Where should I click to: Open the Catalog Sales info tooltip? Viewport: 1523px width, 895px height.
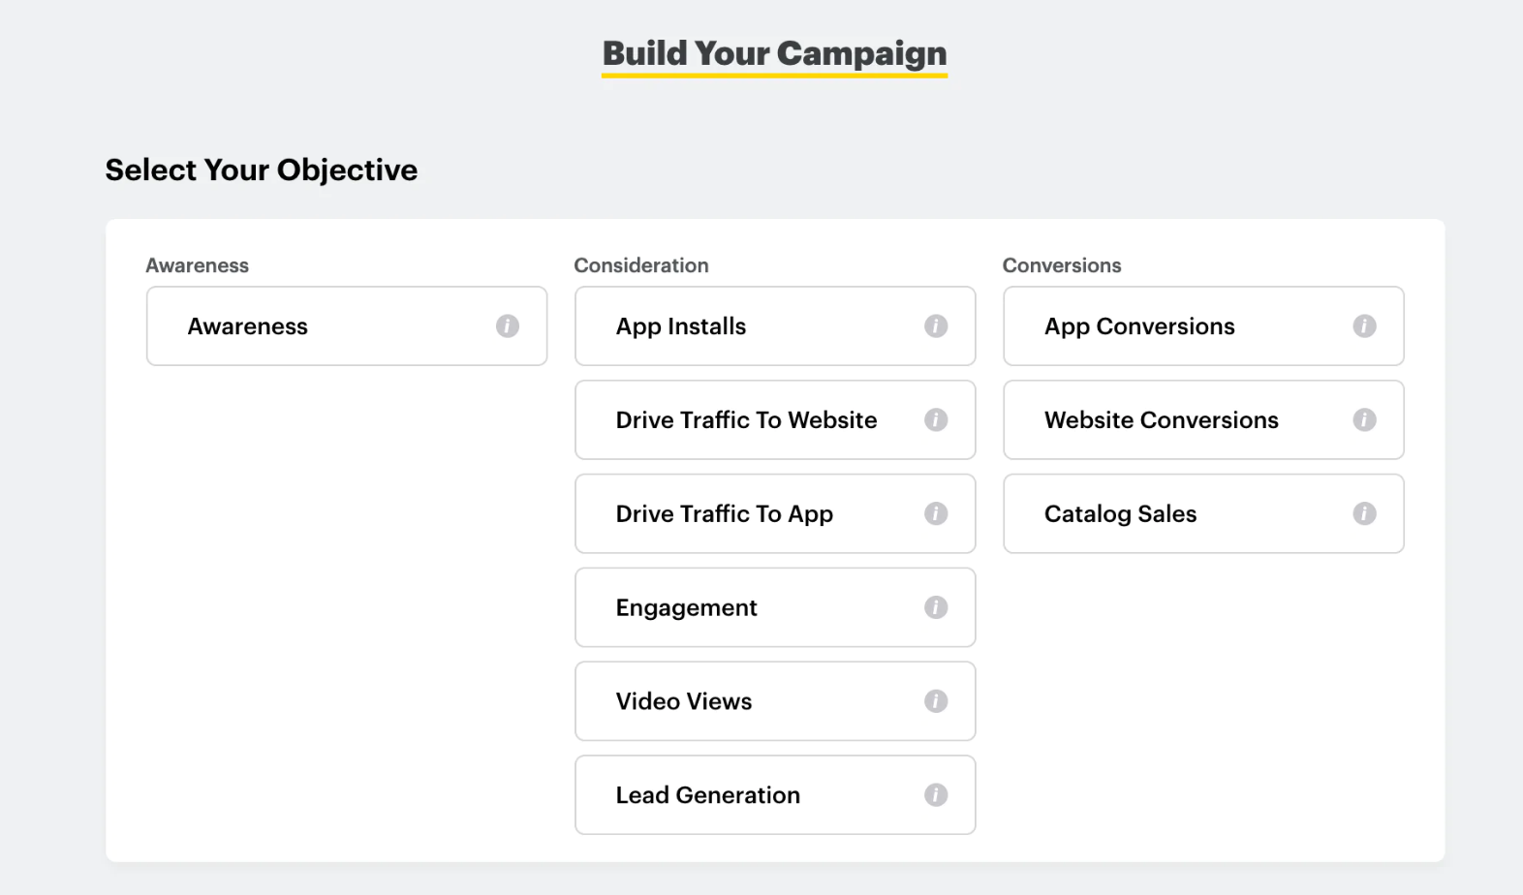click(x=1364, y=514)
